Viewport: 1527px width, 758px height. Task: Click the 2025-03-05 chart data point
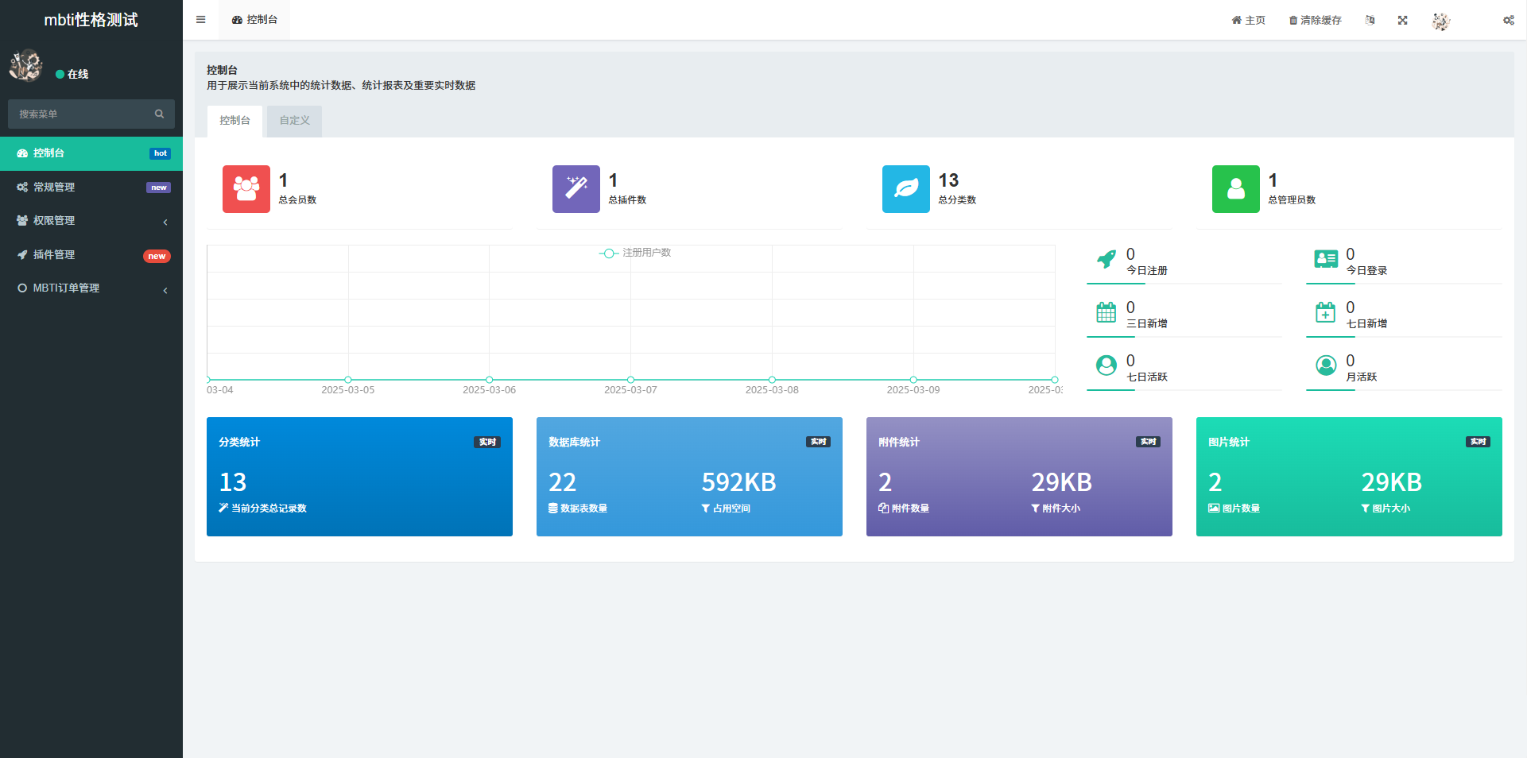(x=348, y=380)
